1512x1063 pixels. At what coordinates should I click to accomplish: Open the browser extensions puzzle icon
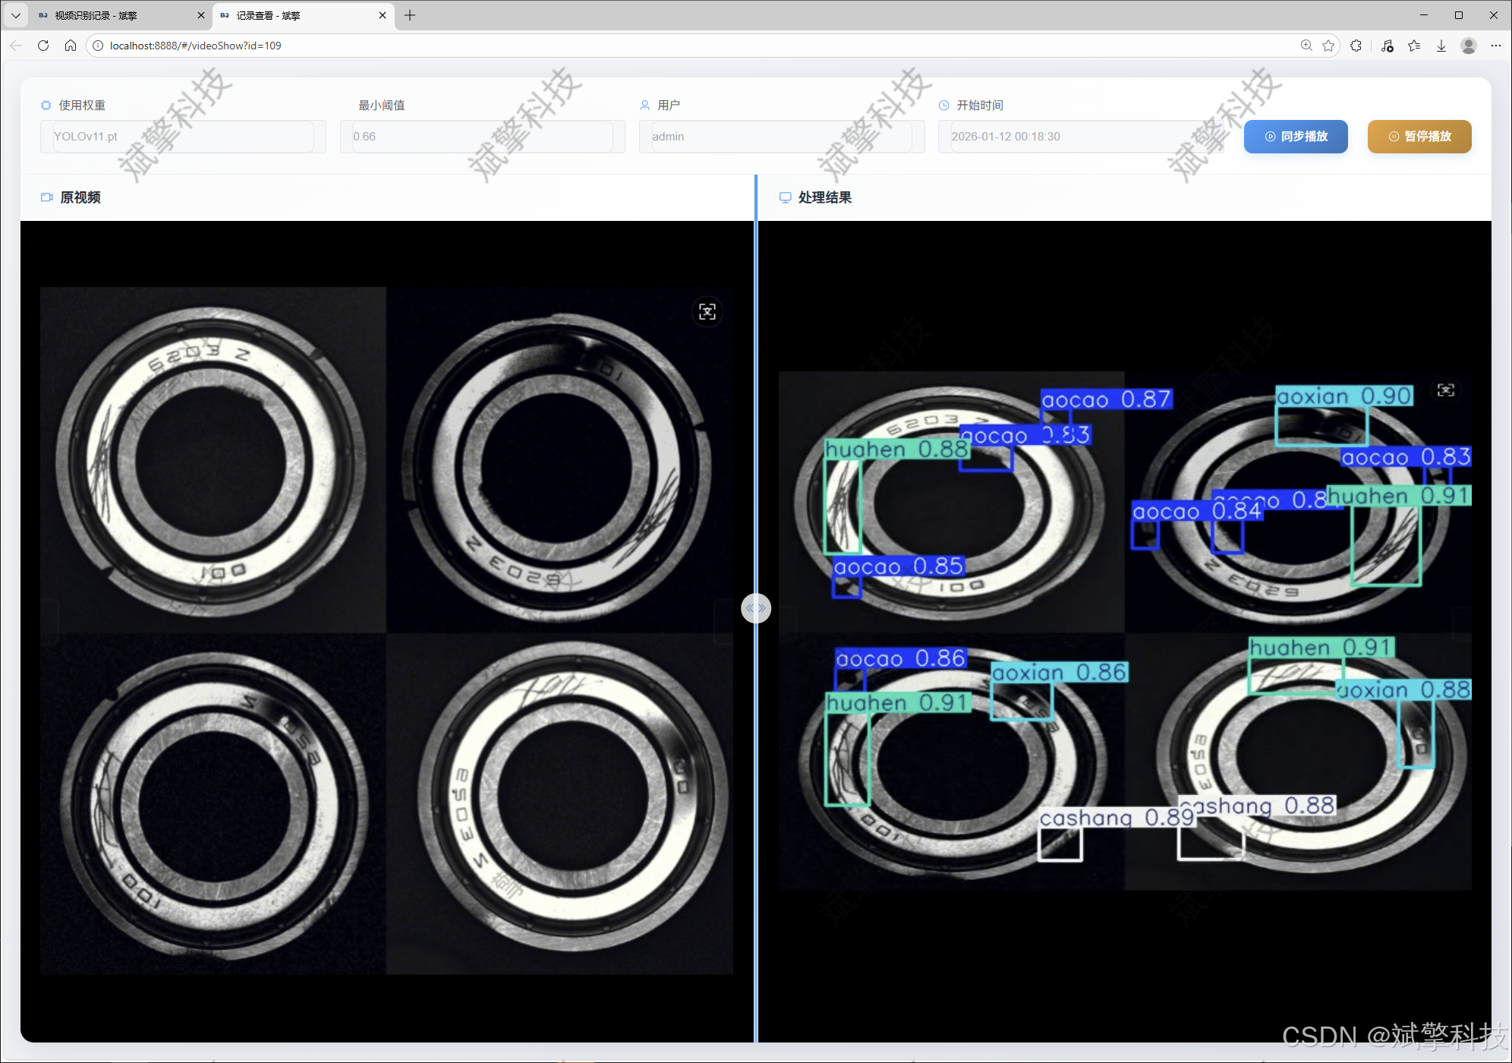click(x=1356, y=46)
